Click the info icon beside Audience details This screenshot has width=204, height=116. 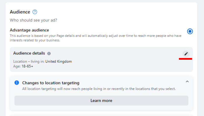coord(49,54)
